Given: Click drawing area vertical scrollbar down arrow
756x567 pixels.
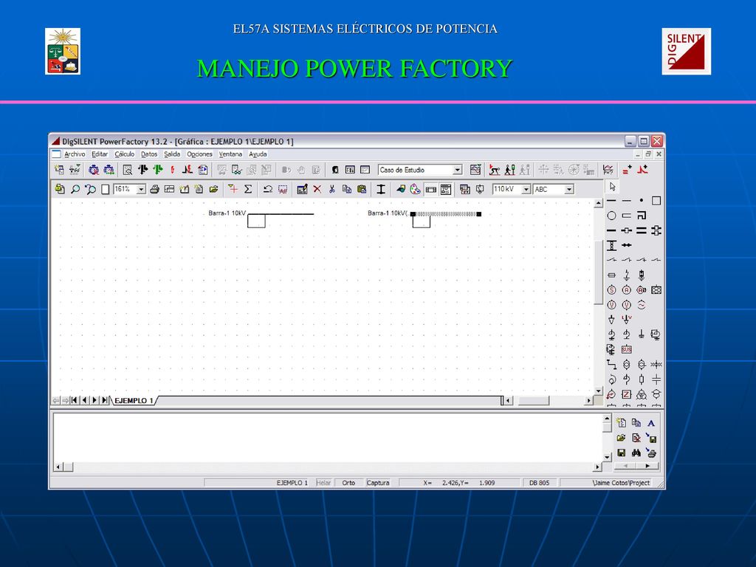Looking at the screenshot, I should (x=598, y=391).
